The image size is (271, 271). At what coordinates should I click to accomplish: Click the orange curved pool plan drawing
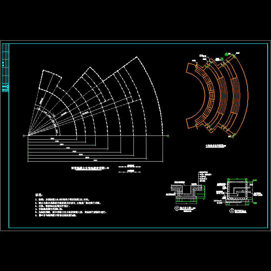pyautogui.click(x=217, y=95)
